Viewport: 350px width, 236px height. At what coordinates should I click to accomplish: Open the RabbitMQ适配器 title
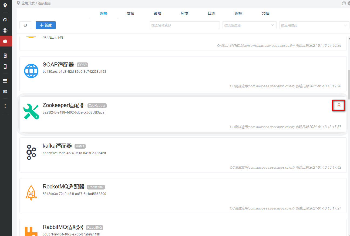coord(63,227)
